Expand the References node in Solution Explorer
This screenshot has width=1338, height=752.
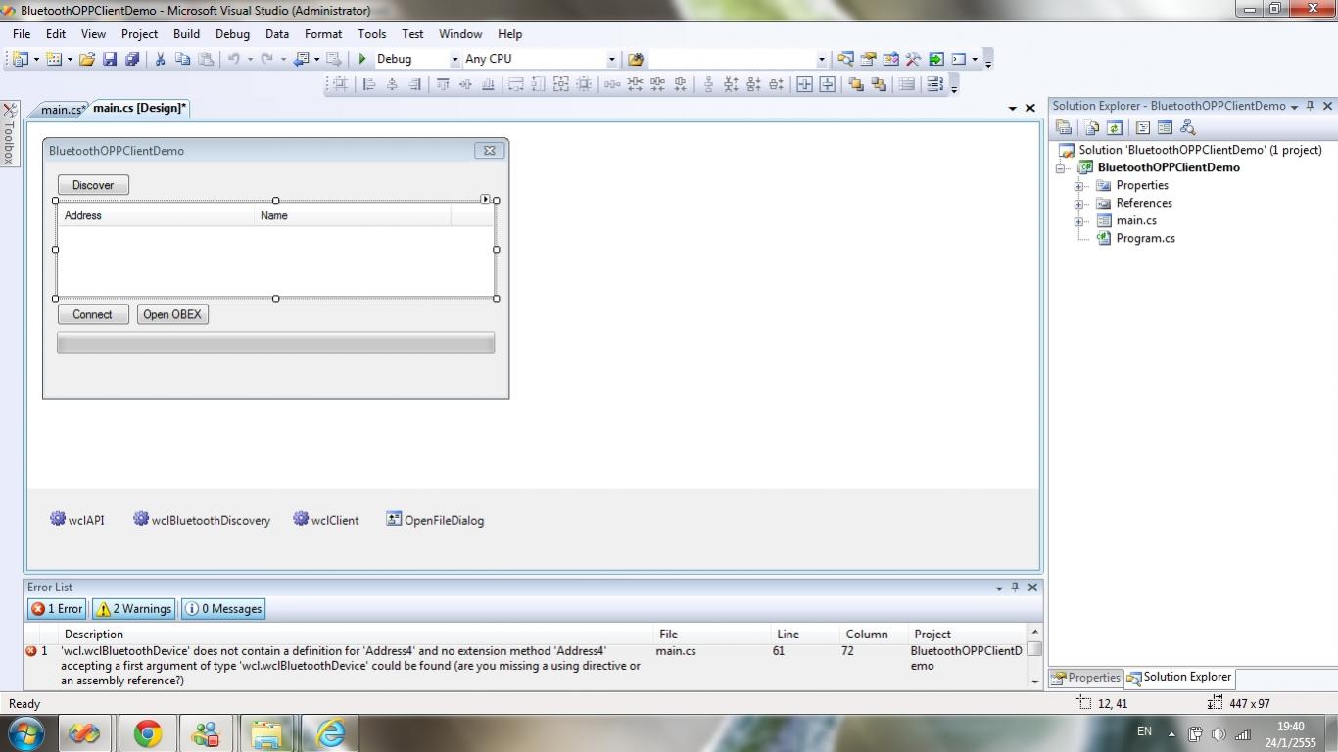[x=1078, y=204]
